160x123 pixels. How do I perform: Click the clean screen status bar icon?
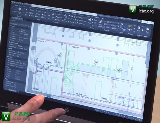(x=139, y=120)
